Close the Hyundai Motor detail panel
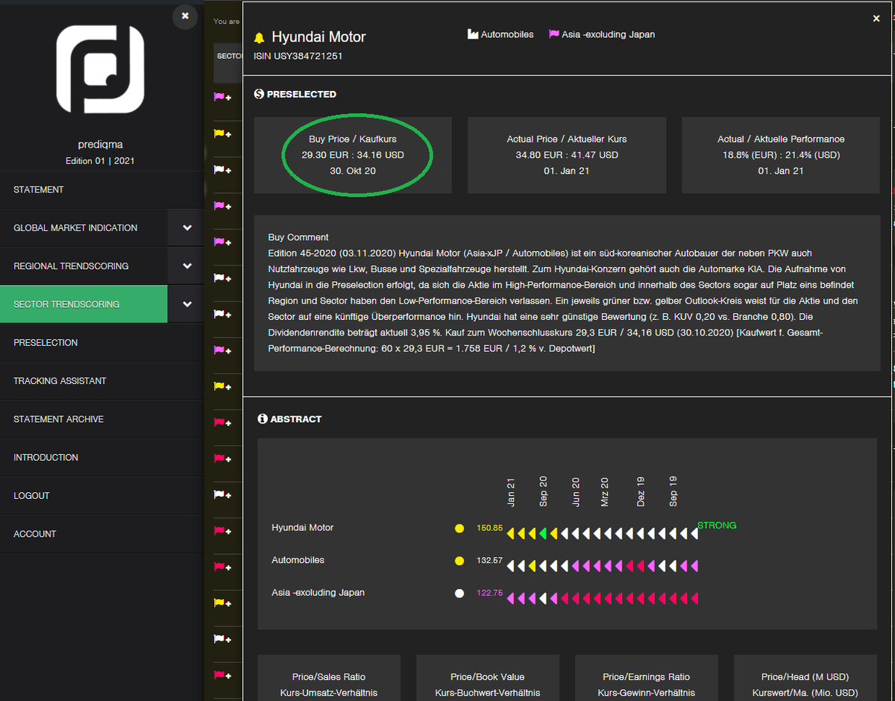The width and height of the screenshot is (895, 701). (876, 19)
